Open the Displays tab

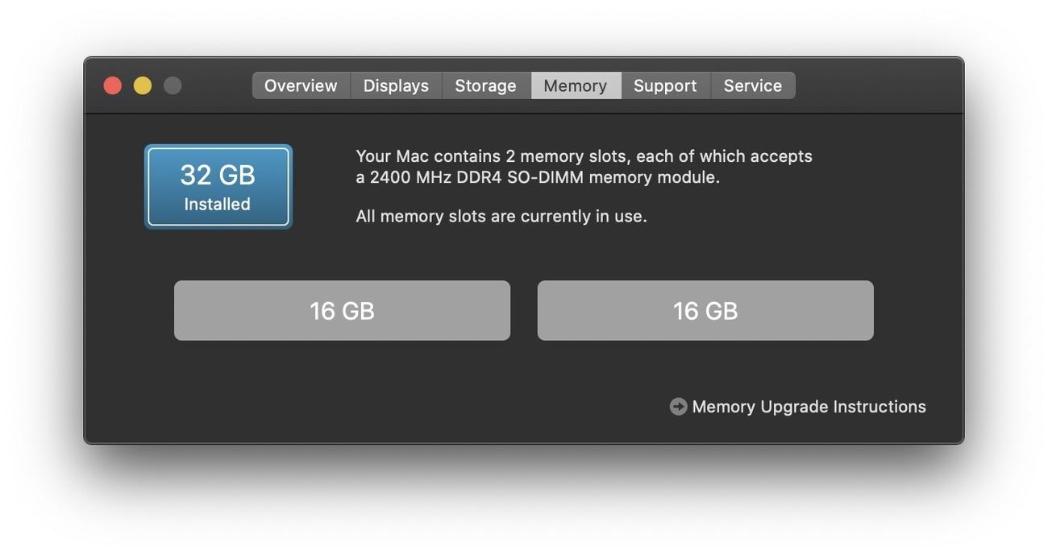point(396,85)
